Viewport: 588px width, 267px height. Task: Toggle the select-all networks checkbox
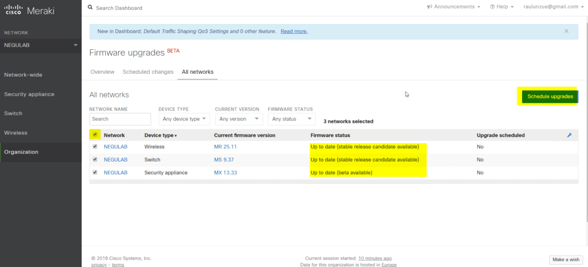(95, 135)
